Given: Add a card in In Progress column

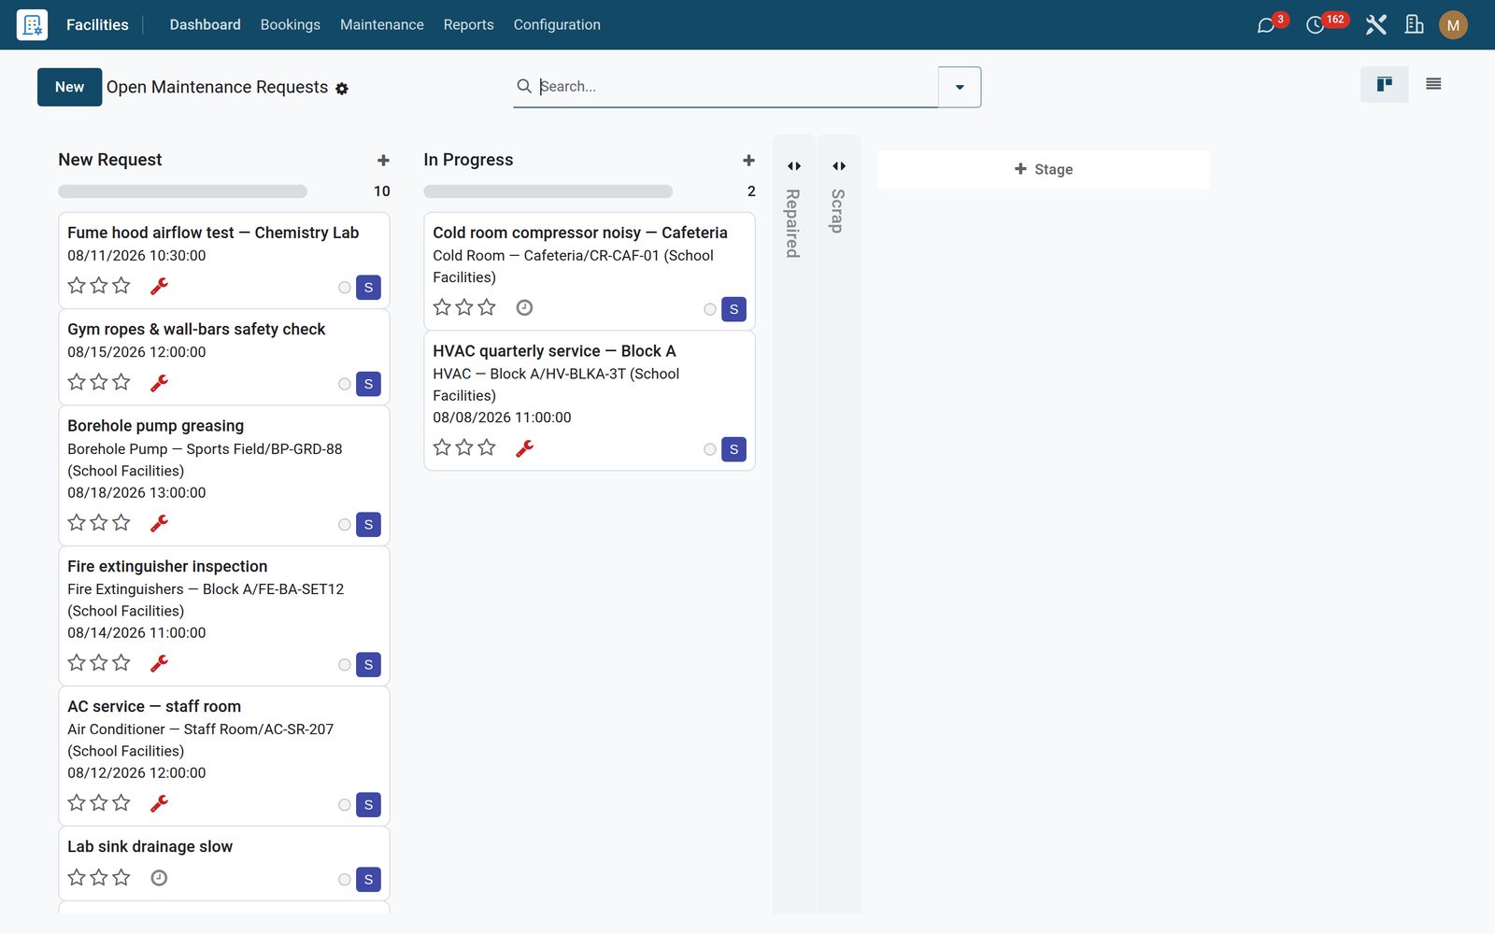Looking at the screenshot, I should 748,161.
